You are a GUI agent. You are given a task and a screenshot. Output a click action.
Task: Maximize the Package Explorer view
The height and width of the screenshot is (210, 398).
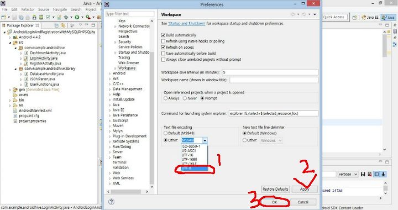click(93, 25)
